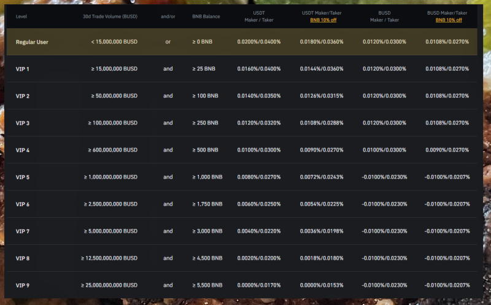Click the '≥ 0 BNB' balance cell
Screen dimensions: 491x305
[203, 42]
